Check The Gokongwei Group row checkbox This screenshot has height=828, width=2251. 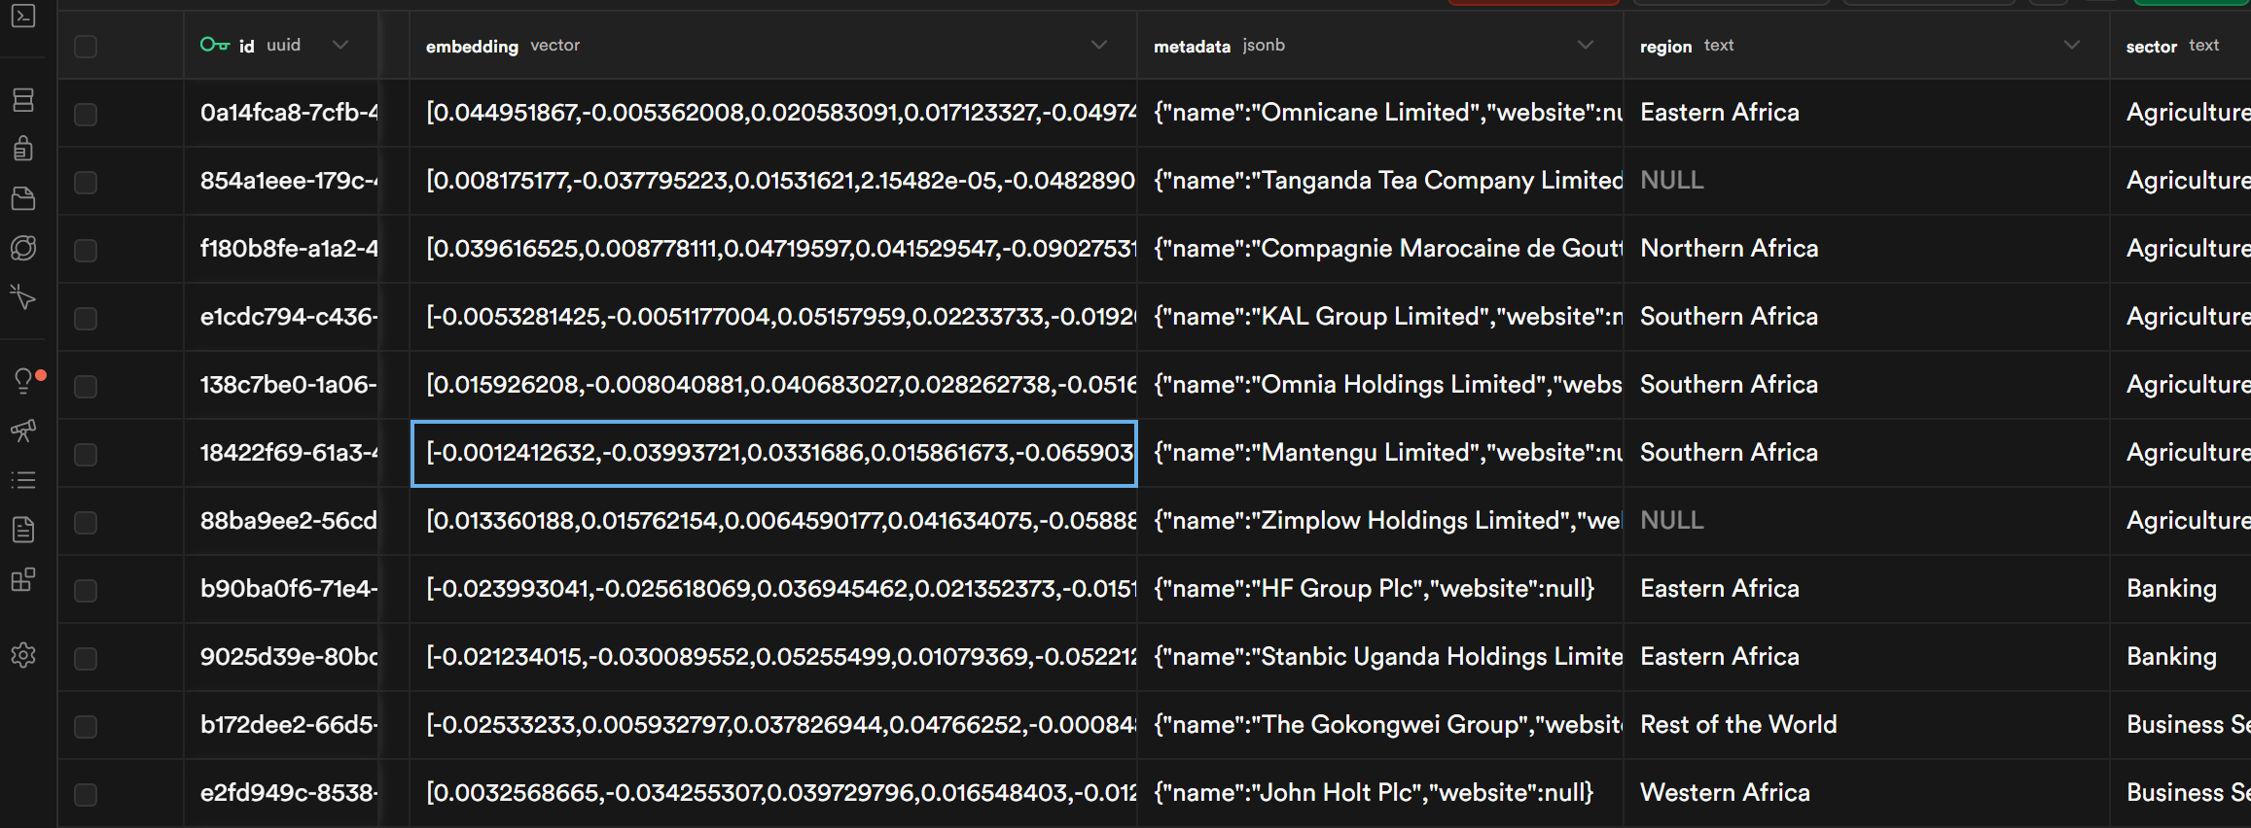pyautogui.click(x=86, y=726)
